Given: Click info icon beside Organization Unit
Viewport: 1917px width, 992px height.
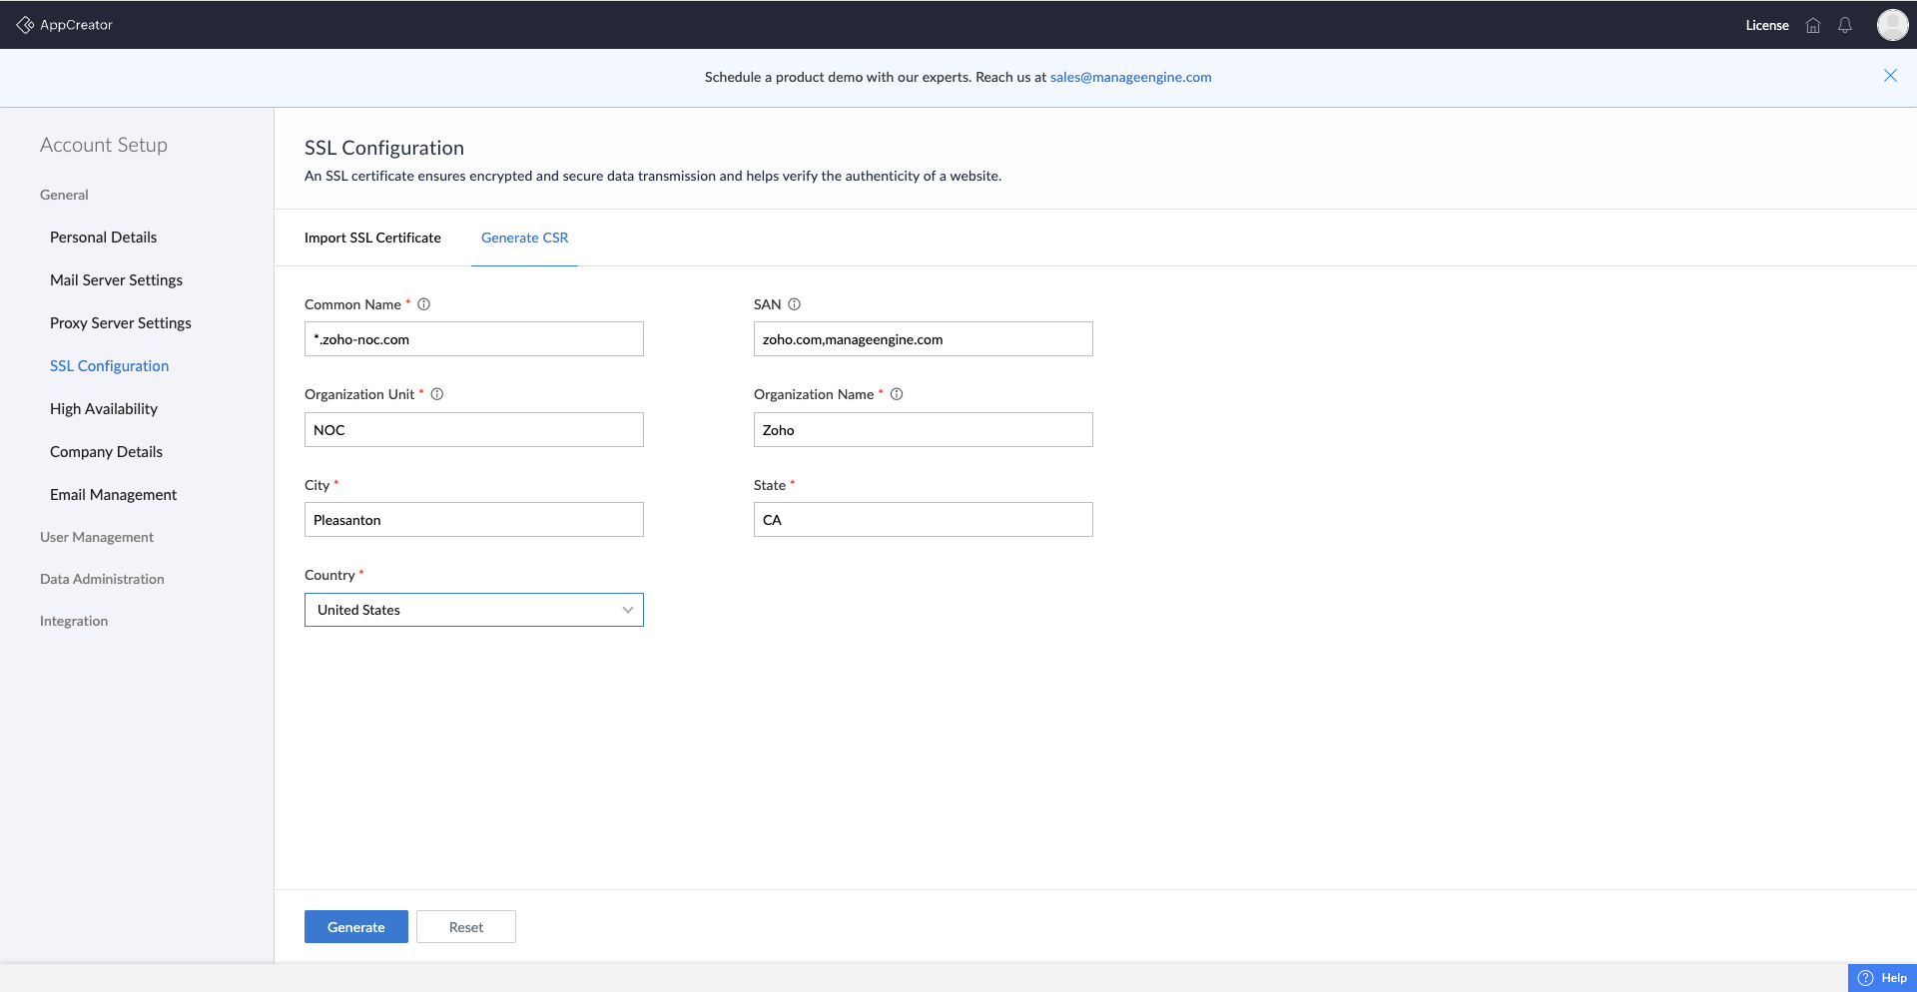Looking at the screenshot, I should (436, 394).
